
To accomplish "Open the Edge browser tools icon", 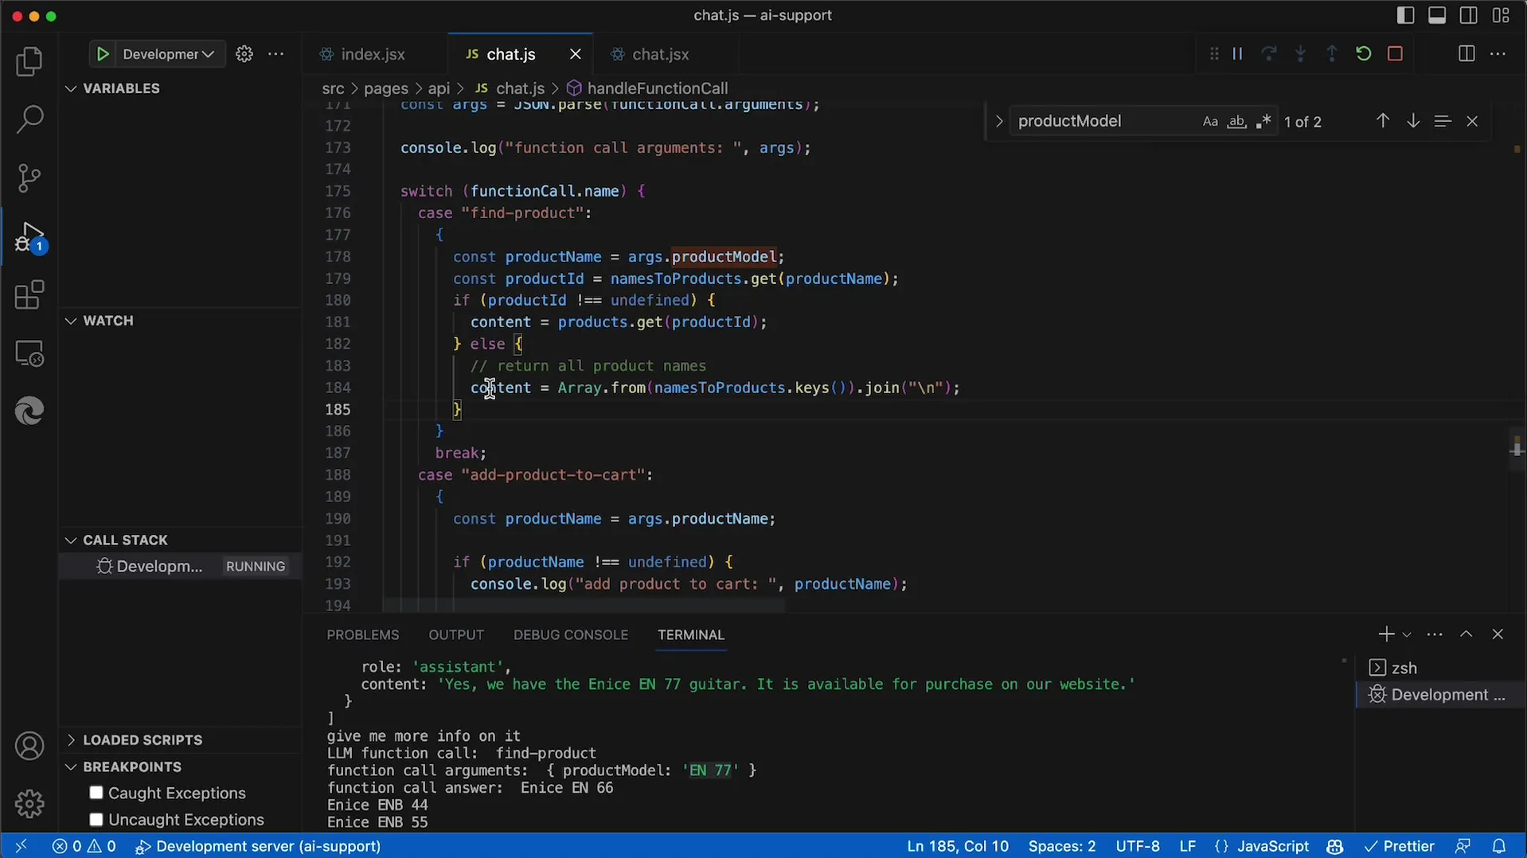I will (29, 411).
